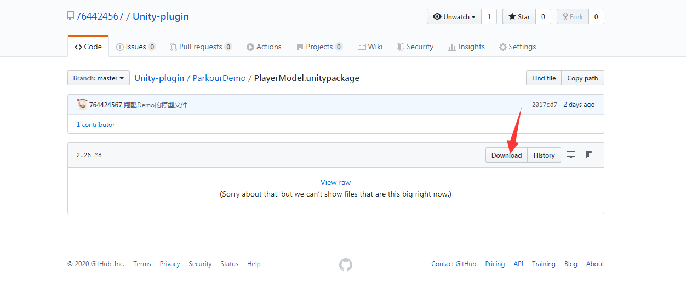Click the Unity-plugin repository title link
This screenshot has width=686, height=300.
(161, 16)
